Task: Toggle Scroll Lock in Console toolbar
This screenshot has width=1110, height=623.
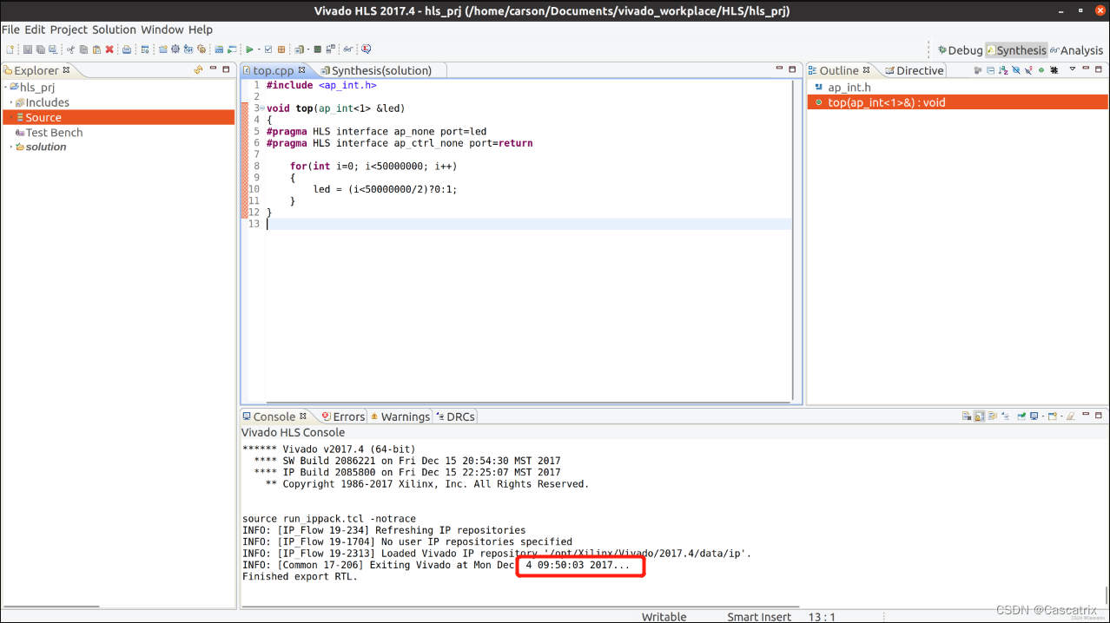Action: pyautogui.click(x=980, y=416)
